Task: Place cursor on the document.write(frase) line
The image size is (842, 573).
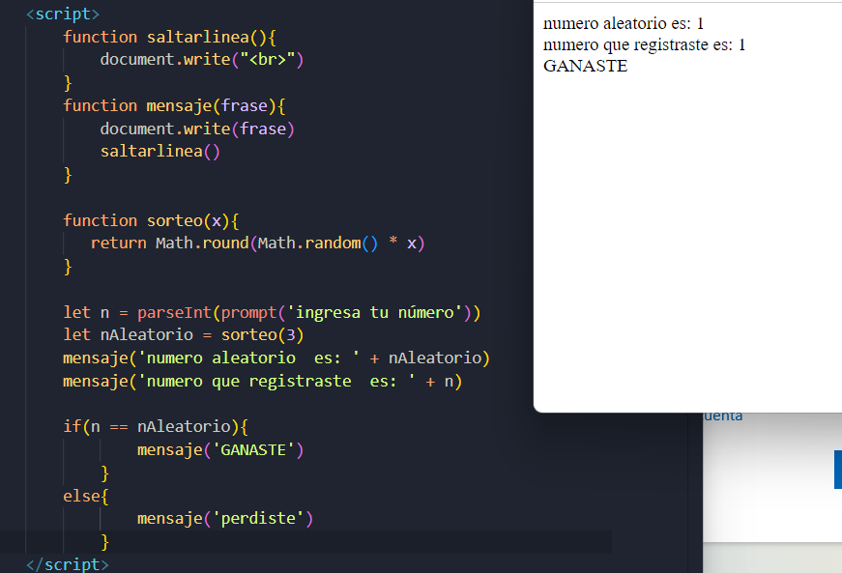Action: (197, 129)
